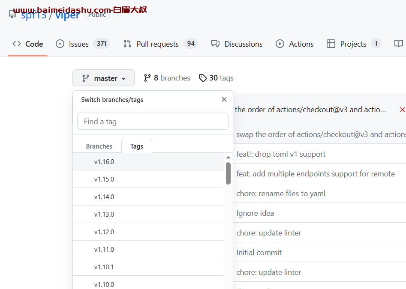
Task: Select tag v1.10.0
Action: pyautogui.click(x=148, y=283)
